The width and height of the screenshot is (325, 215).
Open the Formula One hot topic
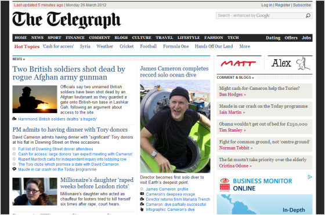[x=176, y=46]
